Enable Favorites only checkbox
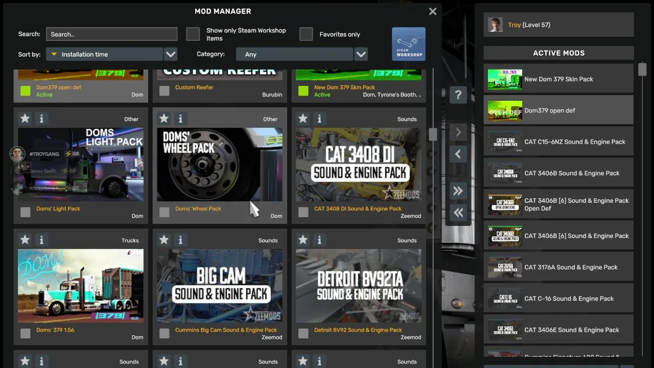 tap(306, 34)
